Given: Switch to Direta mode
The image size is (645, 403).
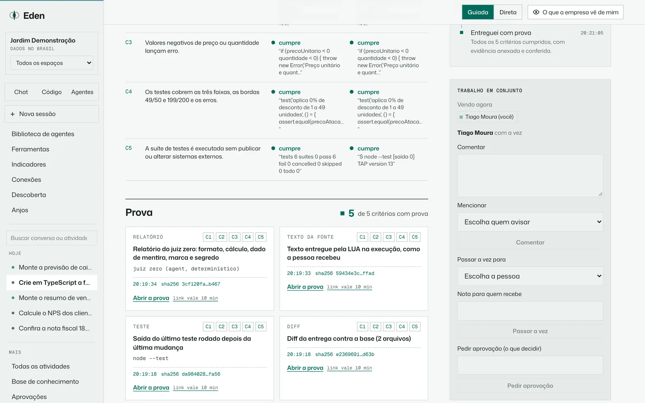Looking at the screenshot, I should point(508,12).
